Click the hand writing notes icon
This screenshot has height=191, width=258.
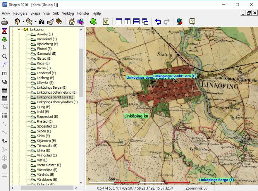point(50,21)
